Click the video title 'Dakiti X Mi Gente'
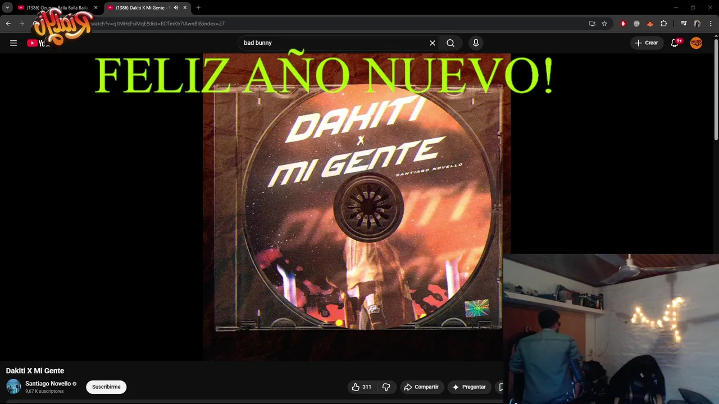This screenshot has width=719, height=404. click(35, 371)
